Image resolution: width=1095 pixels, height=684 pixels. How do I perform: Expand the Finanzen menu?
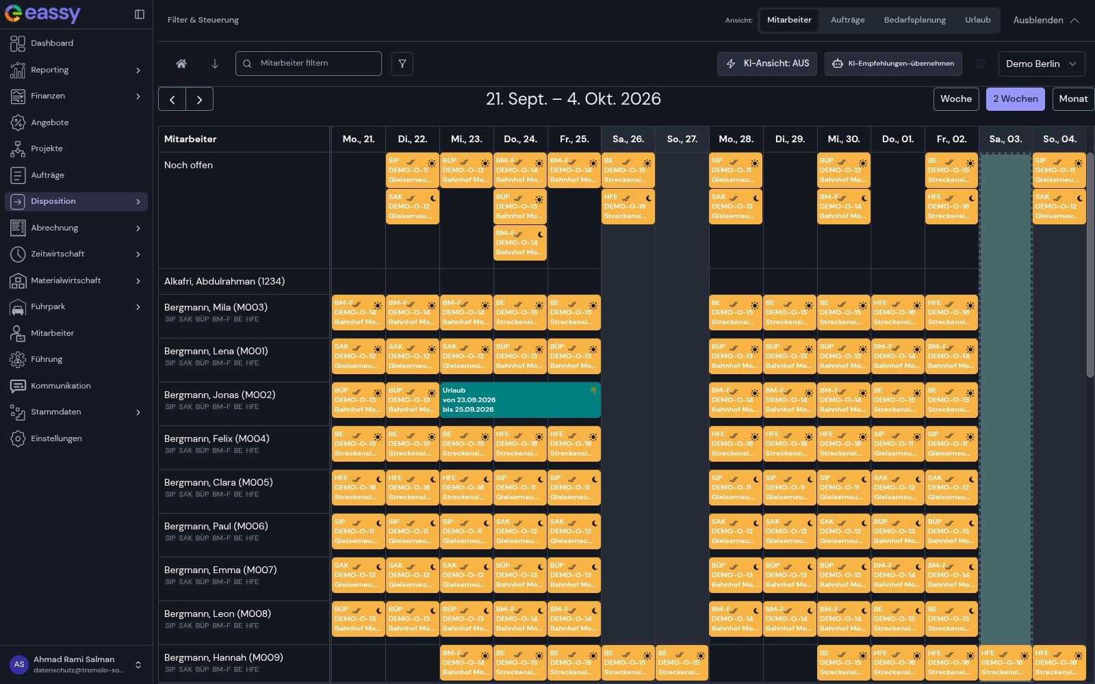[x=76, y=96]
